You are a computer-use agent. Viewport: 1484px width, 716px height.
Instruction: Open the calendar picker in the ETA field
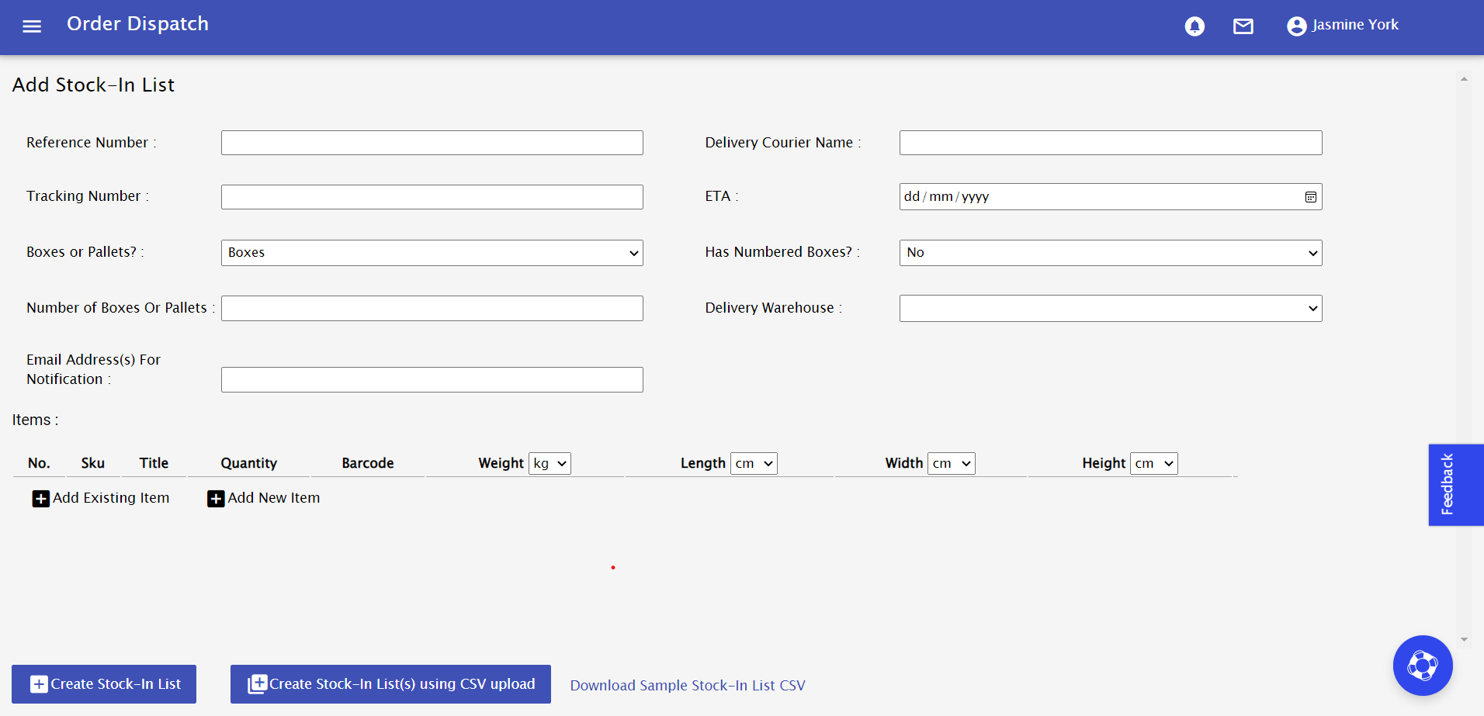pyautogui.click(x=1310, y=196)
